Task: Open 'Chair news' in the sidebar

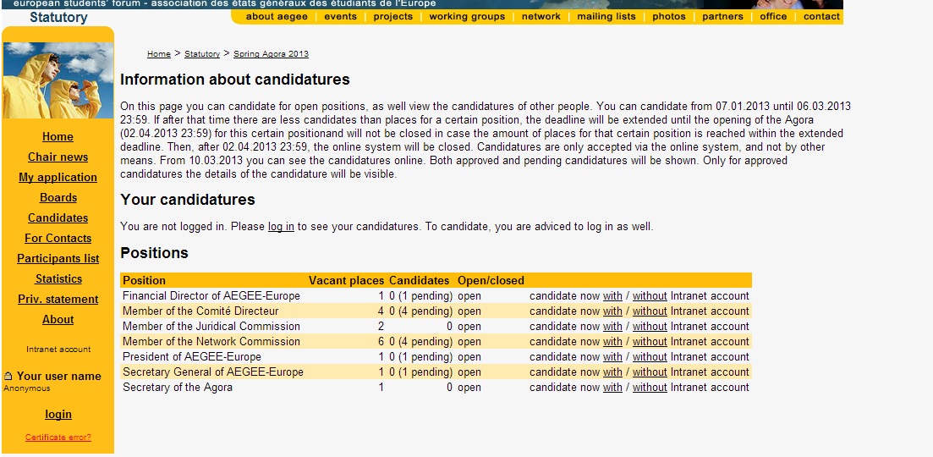Action: tap(58, 157)
